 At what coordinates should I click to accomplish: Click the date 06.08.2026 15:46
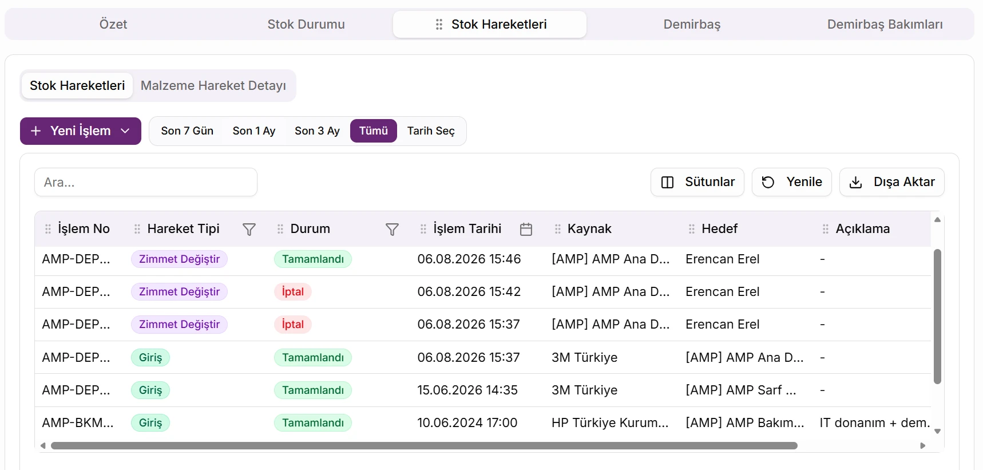click(469, 259)
